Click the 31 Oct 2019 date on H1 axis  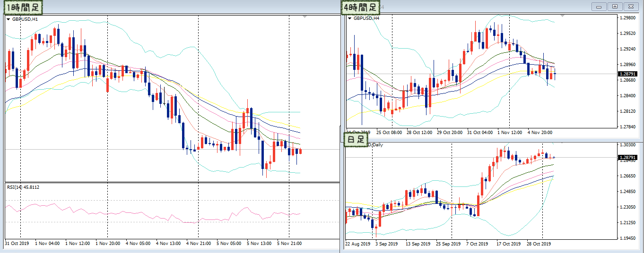coord(17,244)
